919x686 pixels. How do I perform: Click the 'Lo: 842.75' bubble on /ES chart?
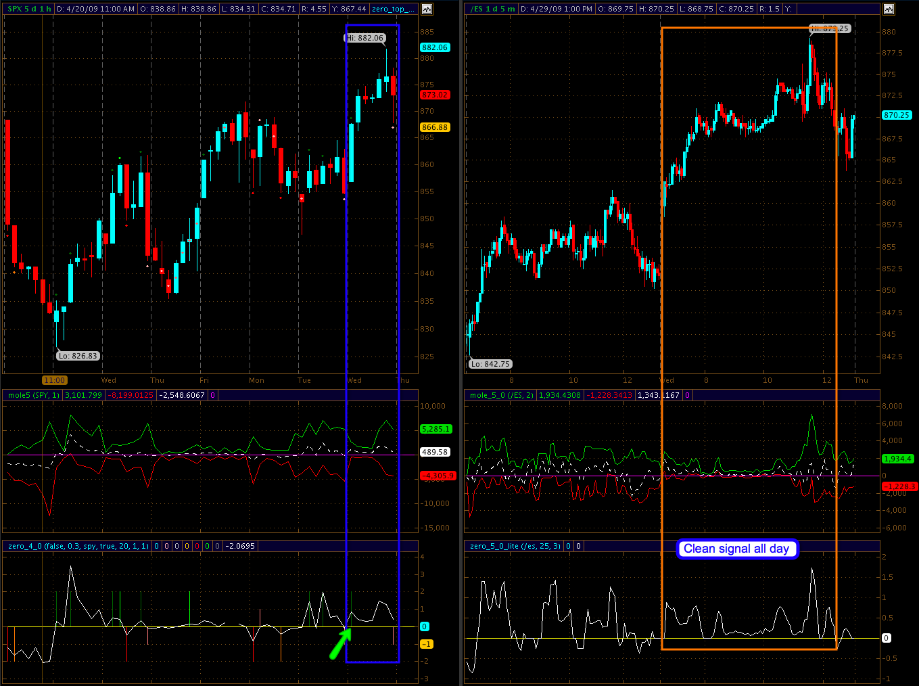pyautogui.click(x=490, y=364)
